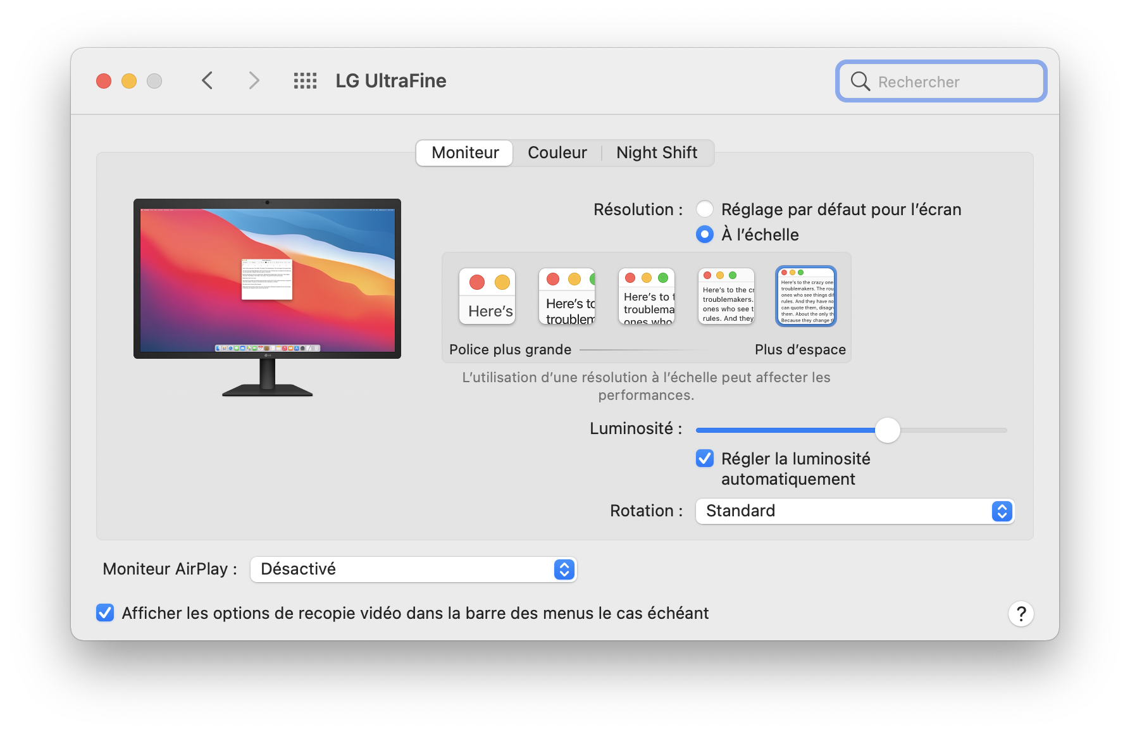Click the 'LG UltraFine' window title

pyautogui.click(x=391, y=81)
